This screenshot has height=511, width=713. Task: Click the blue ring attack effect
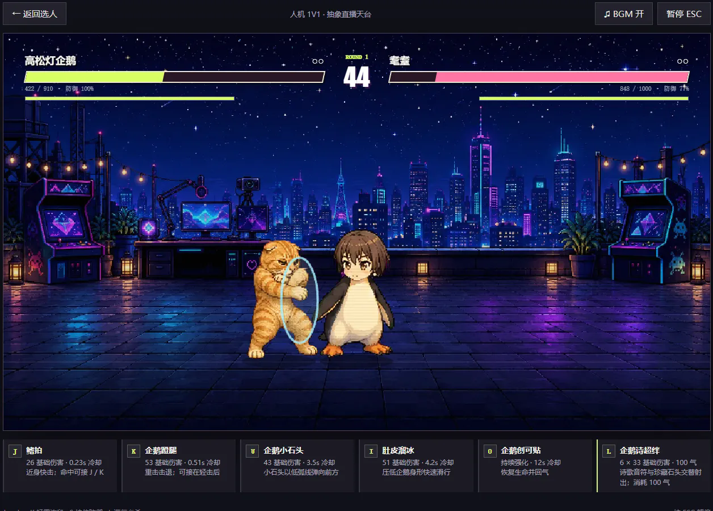tap(299, 300)
